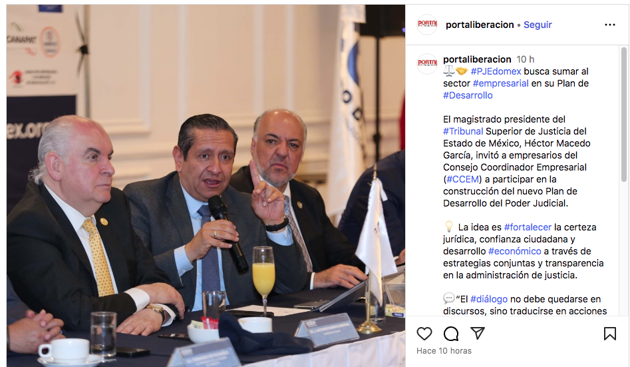Screen dimensions: 630x367
Task: Open the #diálogo hashtag link
Action: (489, 300)
